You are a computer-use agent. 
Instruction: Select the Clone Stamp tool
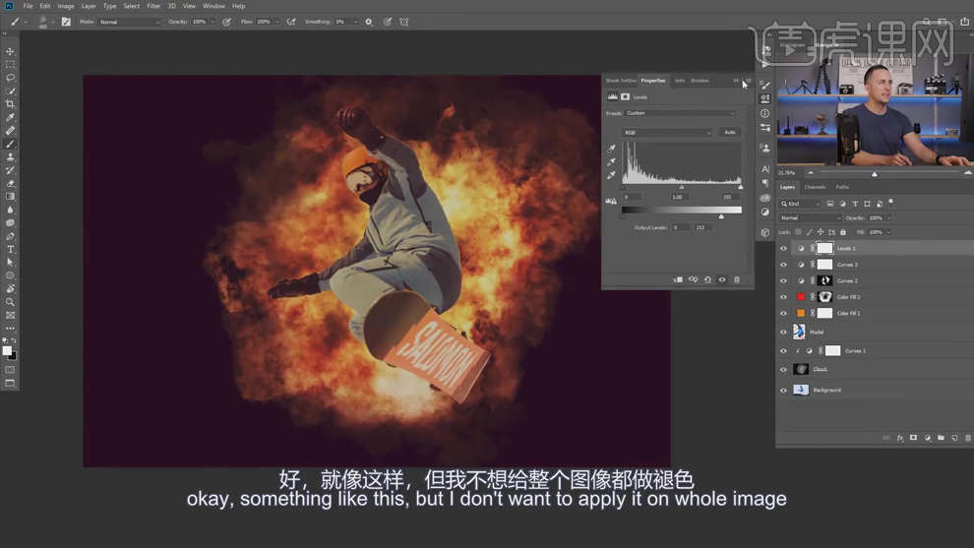10,157
